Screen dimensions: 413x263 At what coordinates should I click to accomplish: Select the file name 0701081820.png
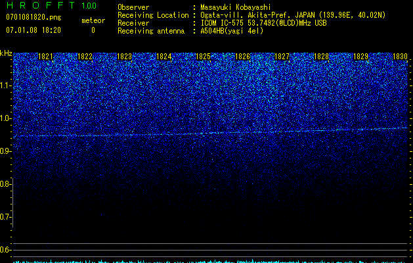click(x=33, y=18)
